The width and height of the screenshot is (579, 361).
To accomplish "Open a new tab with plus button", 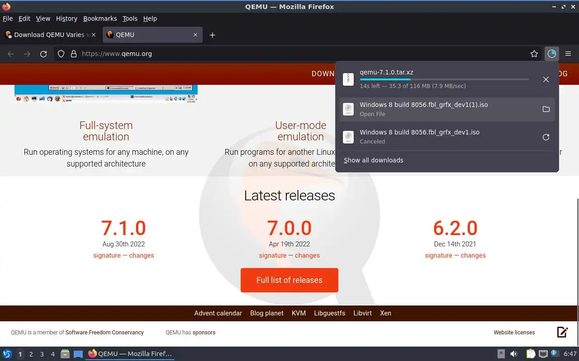I will click(212, 35).
